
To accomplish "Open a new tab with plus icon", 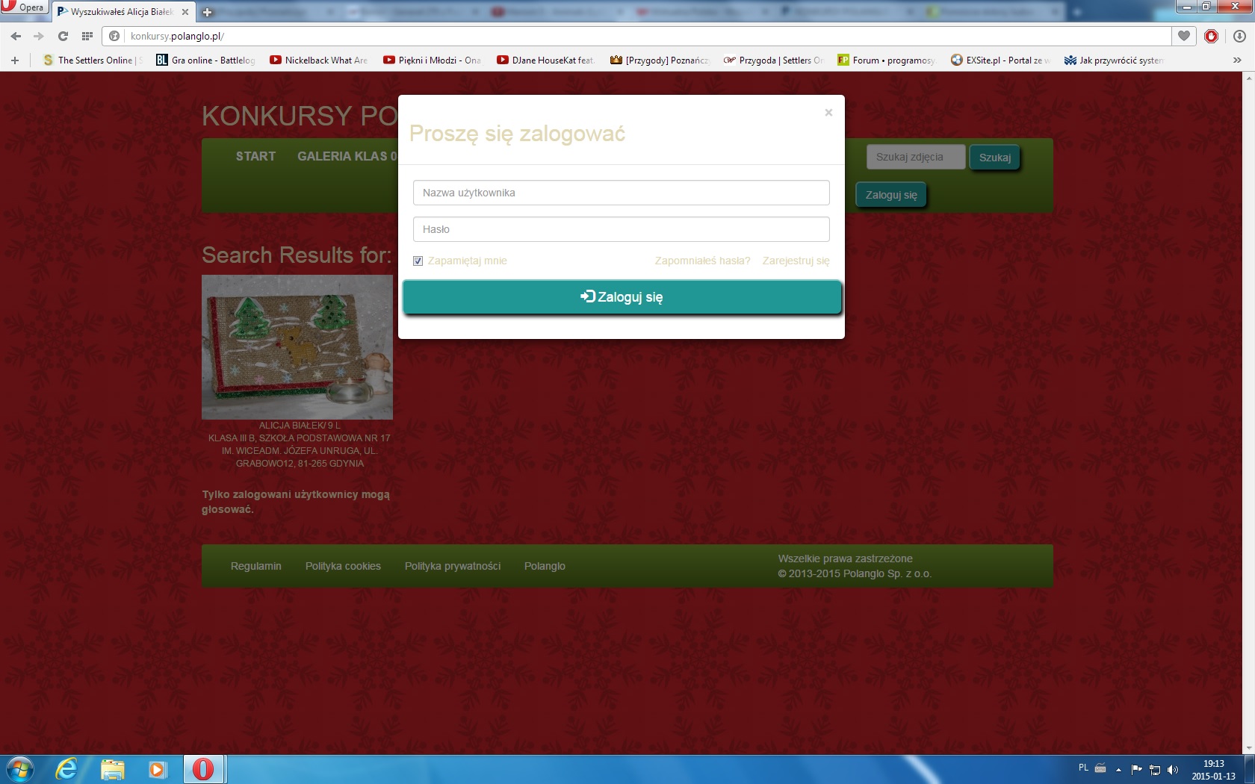I will coord(208,12).
